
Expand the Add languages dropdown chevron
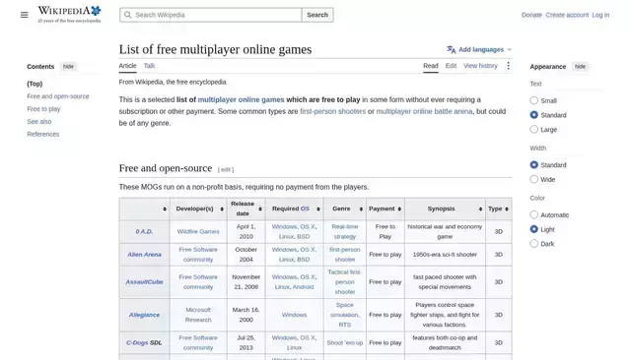509,49
